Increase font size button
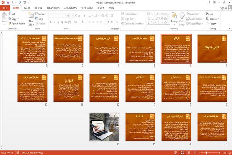 click(x=76, y=15)
